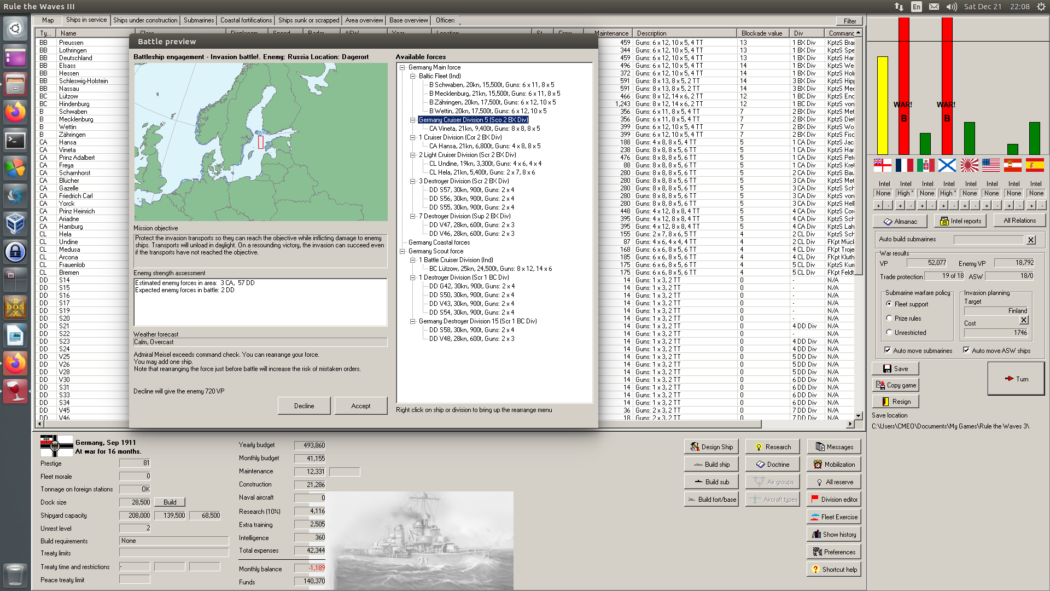Toggle Auto move submarines checkbox

888,351
